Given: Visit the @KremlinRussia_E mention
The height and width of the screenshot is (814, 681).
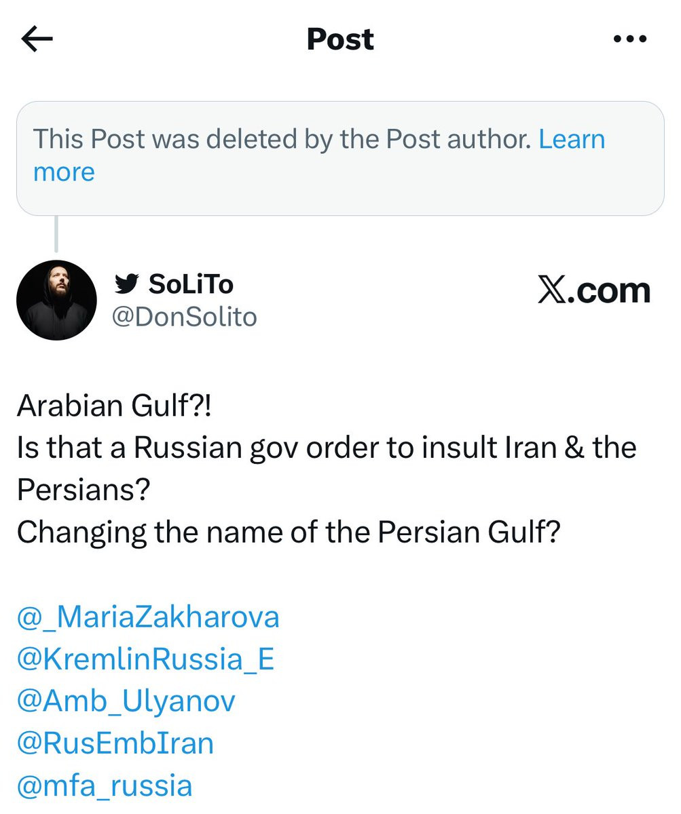Looking at the screenshot, I should click(x=145, y=659).
